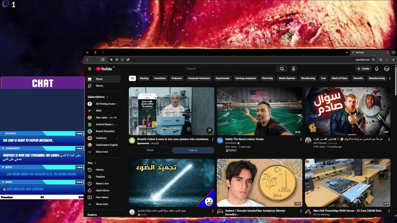Open options for Inside The Navy's Indoor Ocean

pyautogui.click(x=301, y=139)
